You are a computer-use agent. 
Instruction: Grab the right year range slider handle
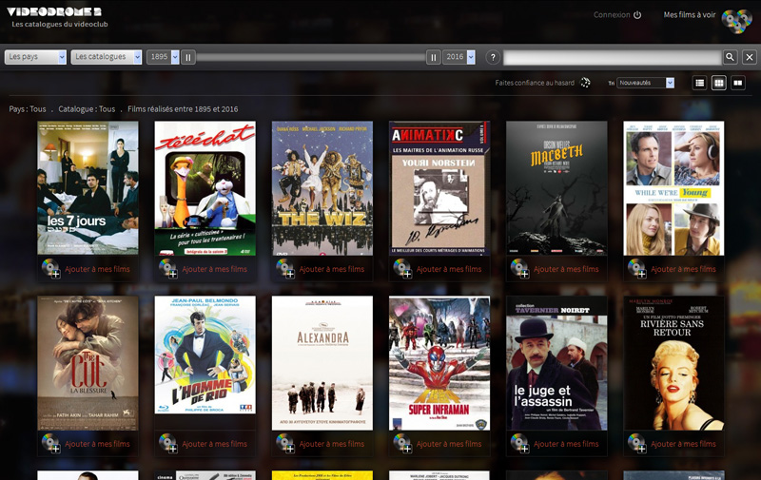434,57
